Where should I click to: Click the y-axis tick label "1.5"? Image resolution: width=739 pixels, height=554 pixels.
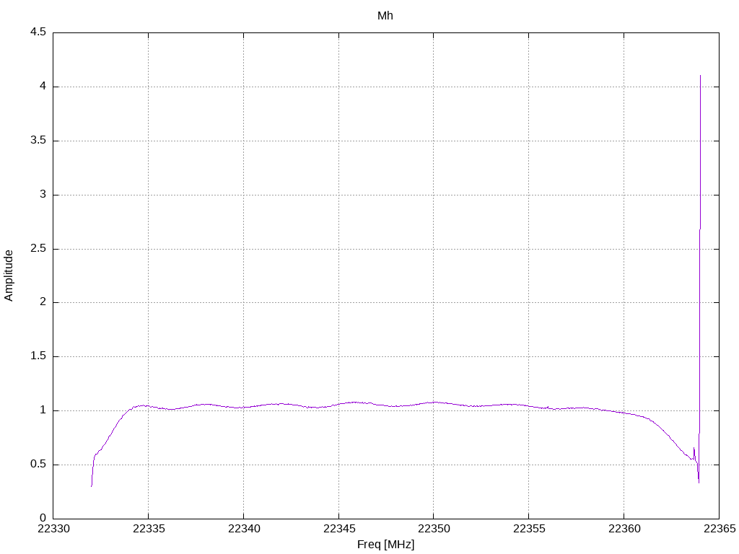(38, 356)
